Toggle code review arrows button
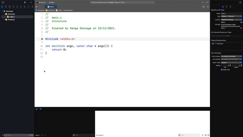This screenshot has width=243, height=137. pyautogui.click(x=207, y=3)
